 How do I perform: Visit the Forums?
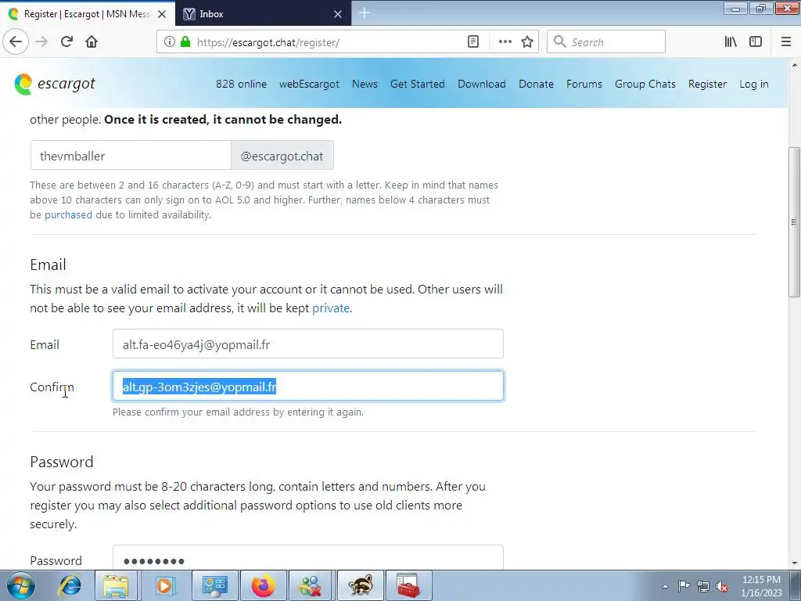click(x=584, y=84)
